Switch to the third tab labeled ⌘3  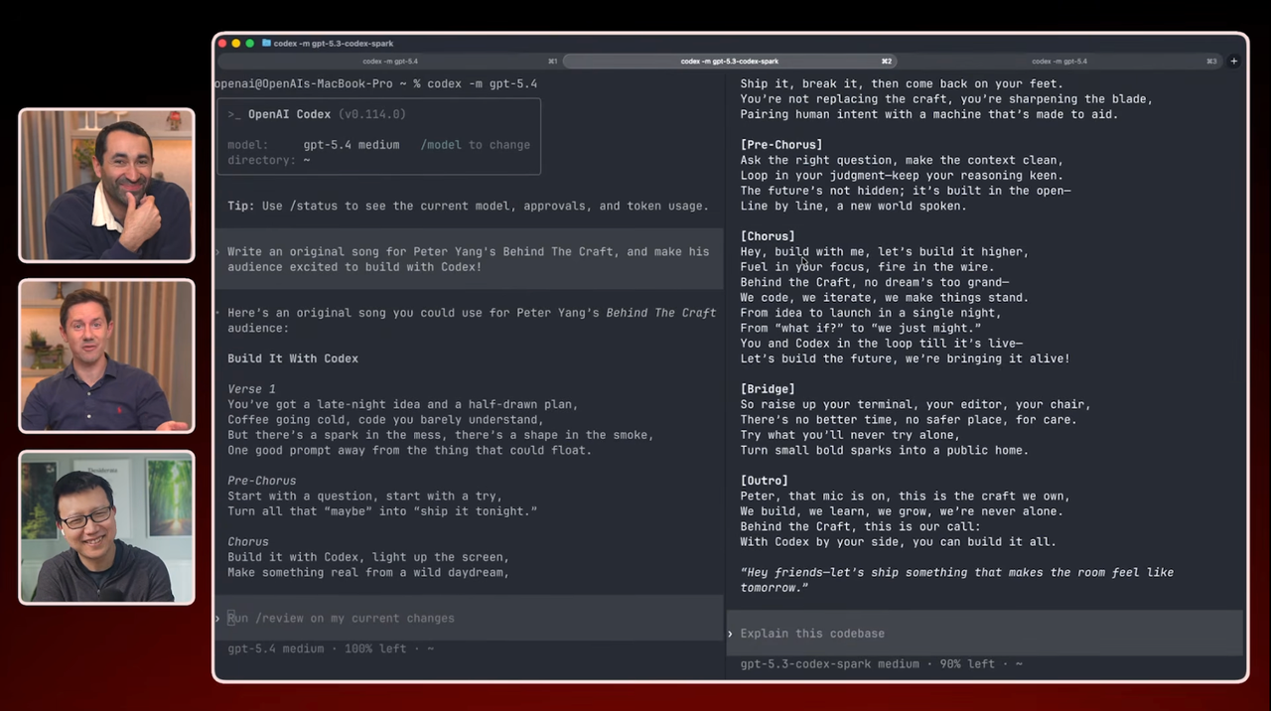pos(1059,62)
